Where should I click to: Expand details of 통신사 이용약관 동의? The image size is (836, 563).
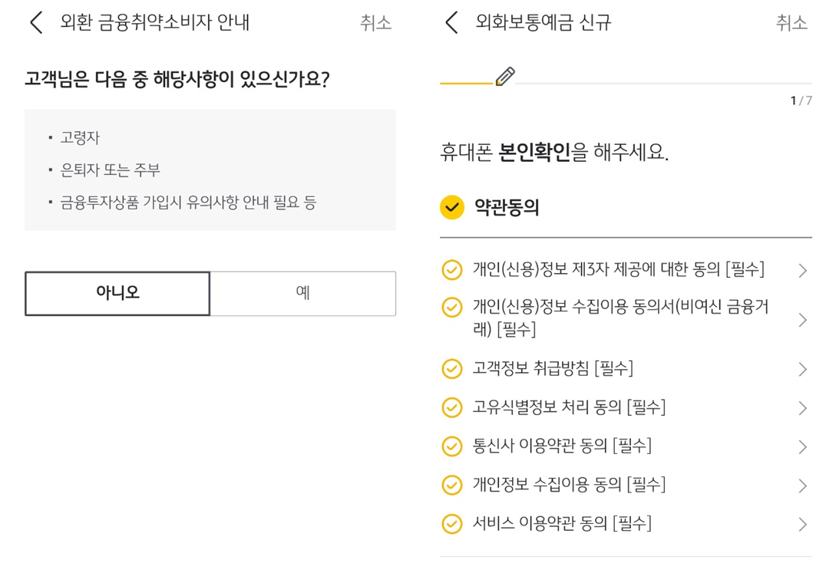[803, 446]
